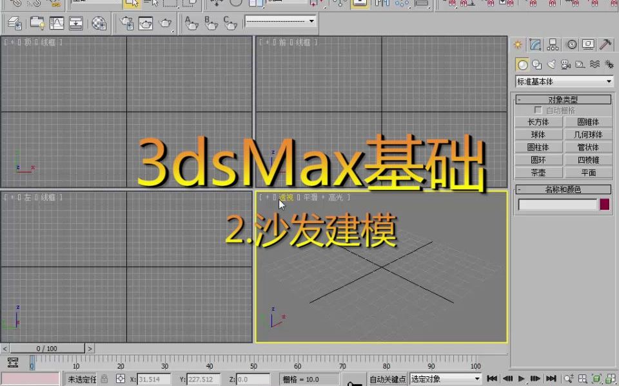Image resolution: width=619 pixels, height=386 pixels.
Task: Open the 标准基本体 primitives dropdown
Action: click(564, 81)
